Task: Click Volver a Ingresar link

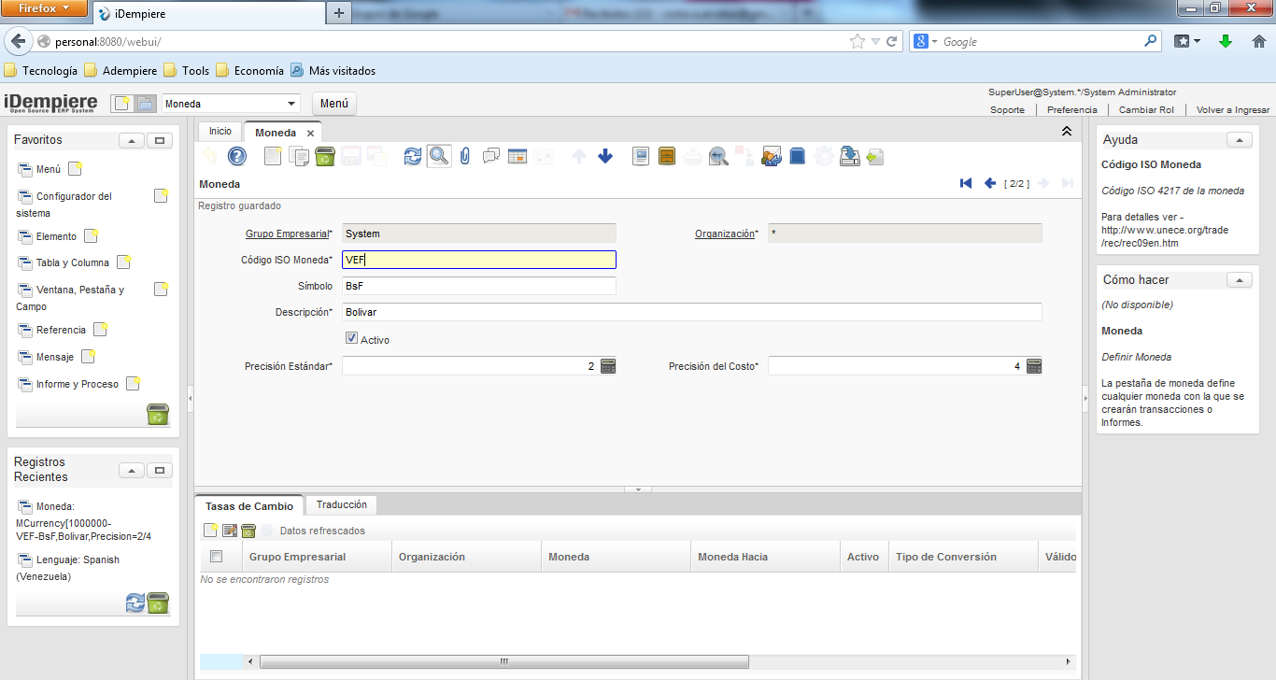Action: [x=1233, y=109]
